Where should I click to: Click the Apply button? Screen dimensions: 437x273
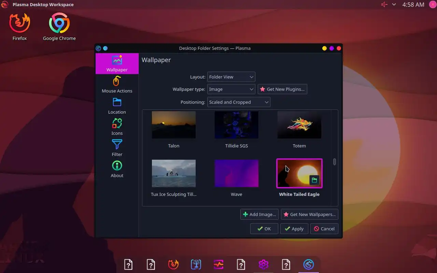[294, 229]
